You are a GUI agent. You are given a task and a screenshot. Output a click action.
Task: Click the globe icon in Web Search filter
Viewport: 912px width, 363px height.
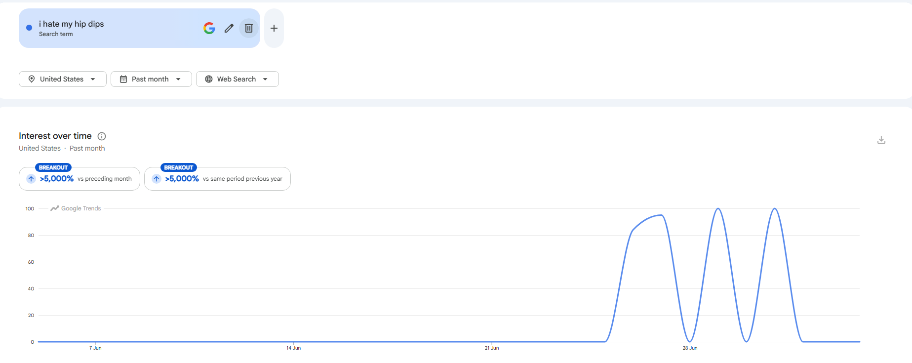(209, 79)
